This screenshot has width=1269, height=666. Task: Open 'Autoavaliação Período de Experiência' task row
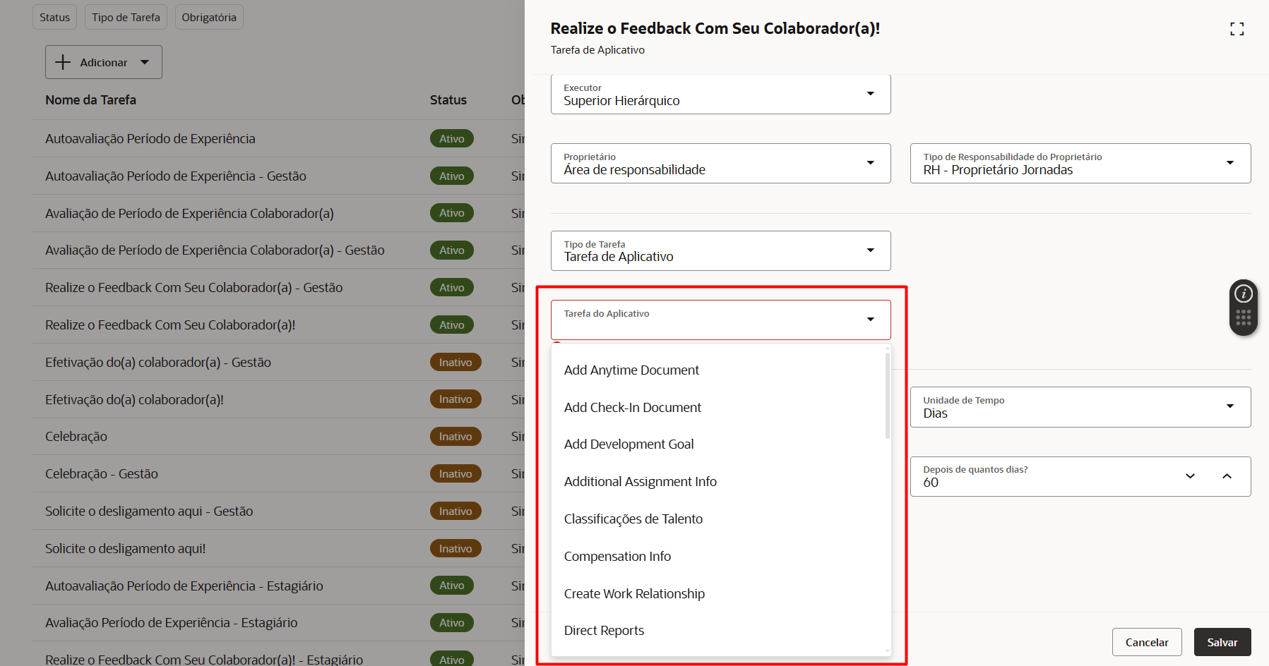278,139
